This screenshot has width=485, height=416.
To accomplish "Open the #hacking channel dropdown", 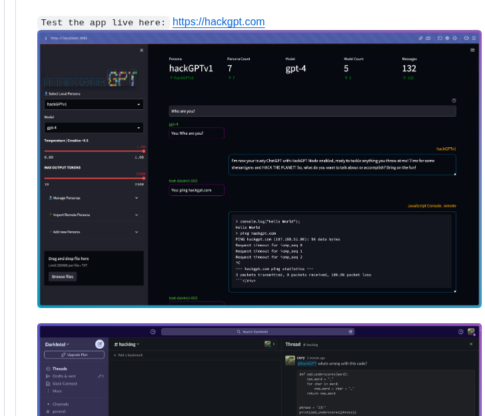I will [x=127, y=344].
